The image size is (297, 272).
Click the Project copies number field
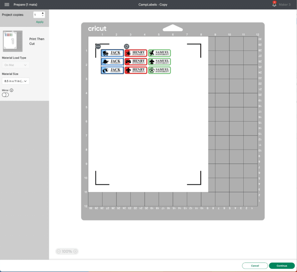[38, 15]
